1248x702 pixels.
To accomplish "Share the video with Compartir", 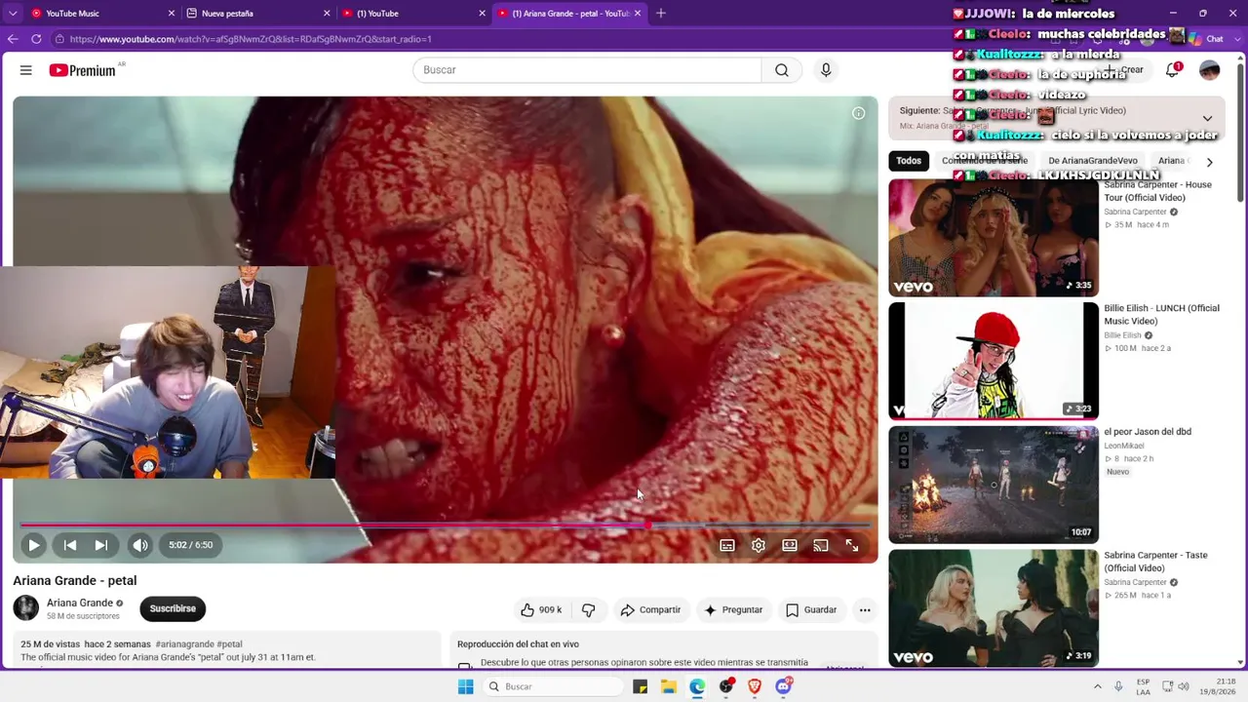I will [650, 610].
